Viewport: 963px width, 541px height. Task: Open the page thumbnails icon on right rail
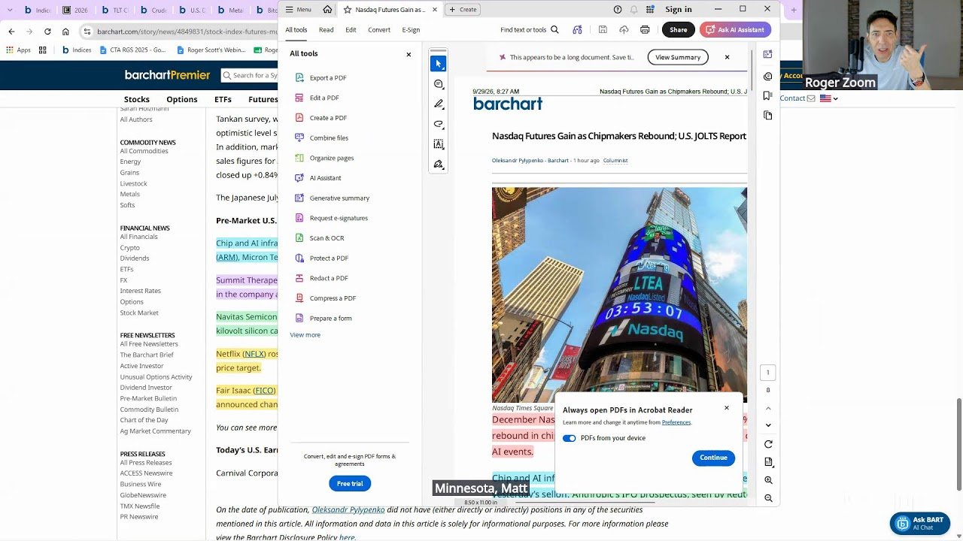(x=767, y=115)
